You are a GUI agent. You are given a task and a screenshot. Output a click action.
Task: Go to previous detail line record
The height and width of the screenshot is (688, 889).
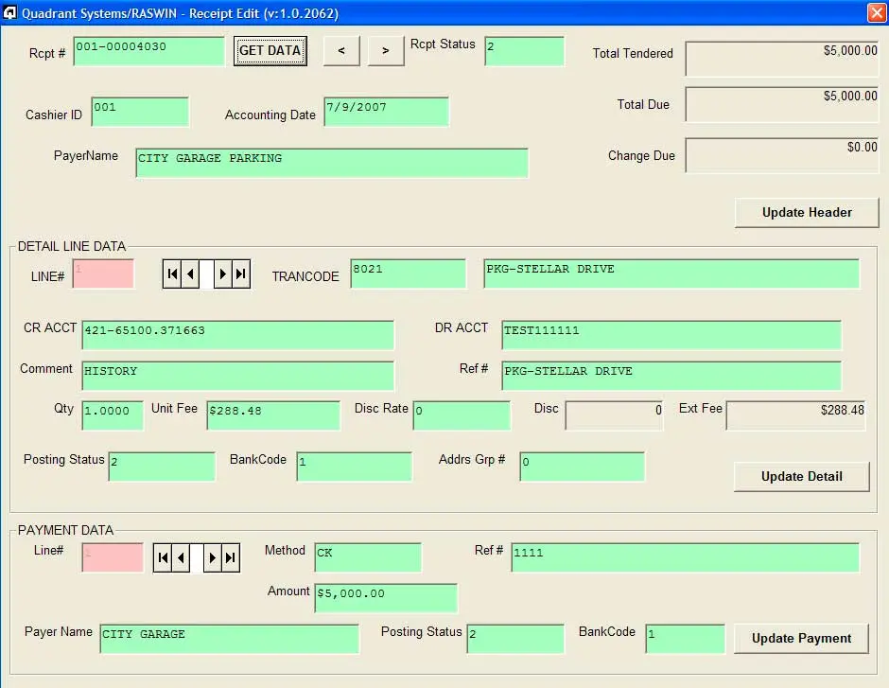click(x=190, y=273)
